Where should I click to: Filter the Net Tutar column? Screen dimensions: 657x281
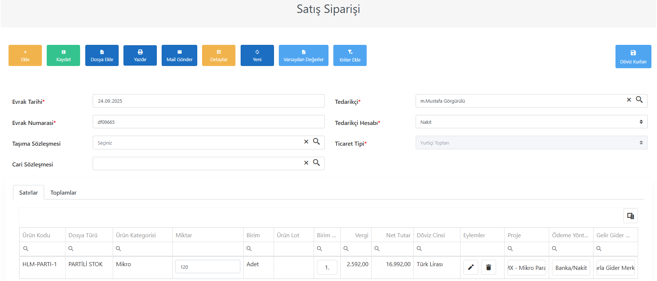pyautogui.click(x=392, y=249)
